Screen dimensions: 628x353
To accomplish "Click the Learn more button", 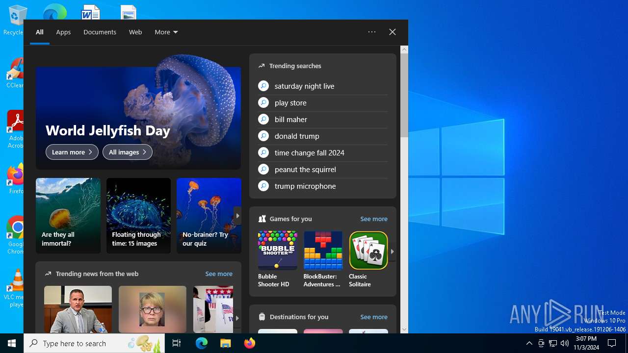I will click(72, 152).
